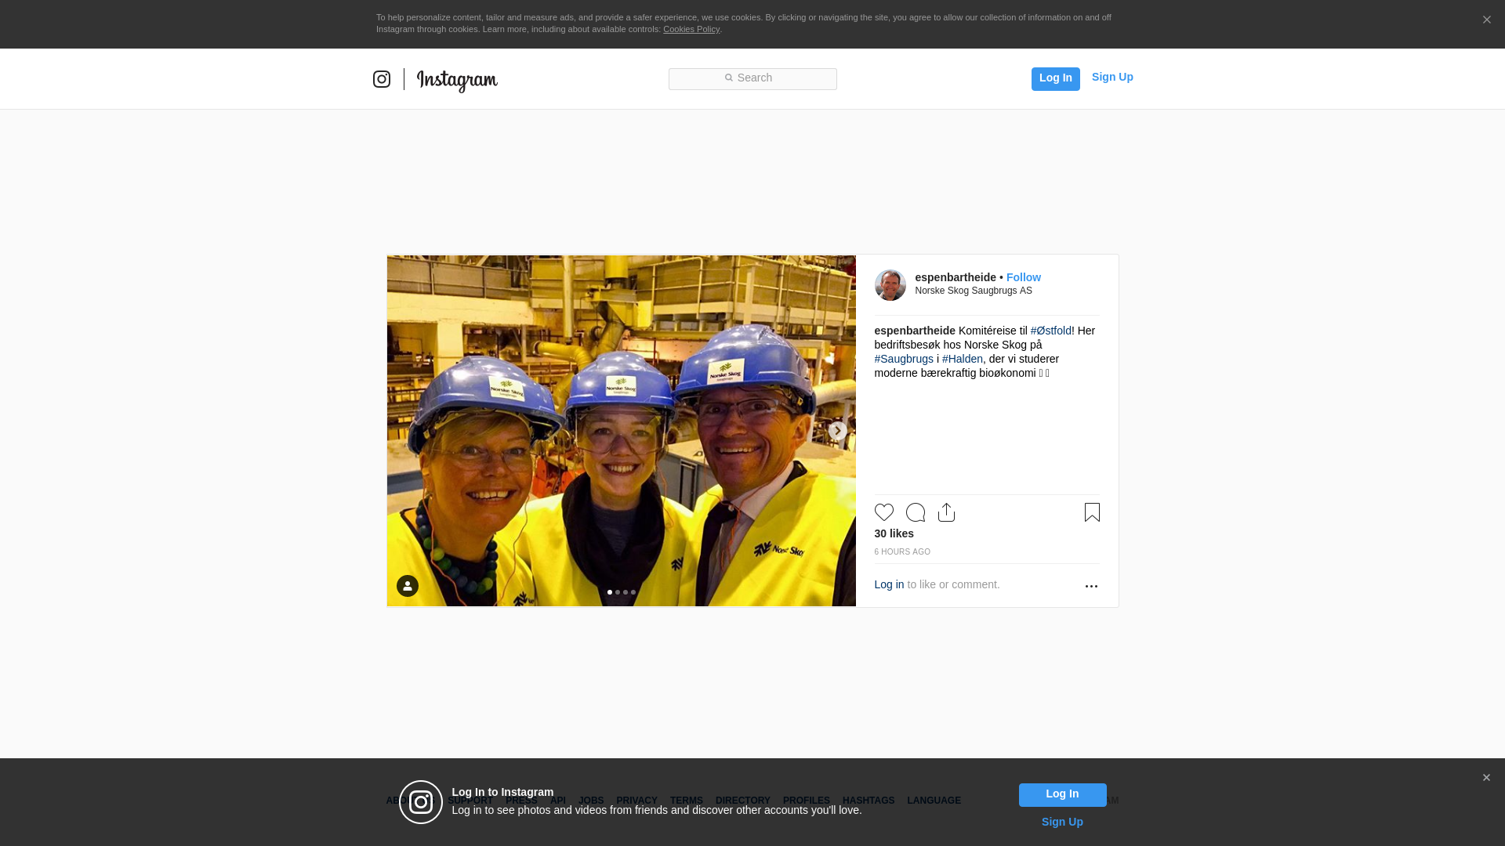Open the API footer link
The image size is (1505, 846).
tap(558, 801)
